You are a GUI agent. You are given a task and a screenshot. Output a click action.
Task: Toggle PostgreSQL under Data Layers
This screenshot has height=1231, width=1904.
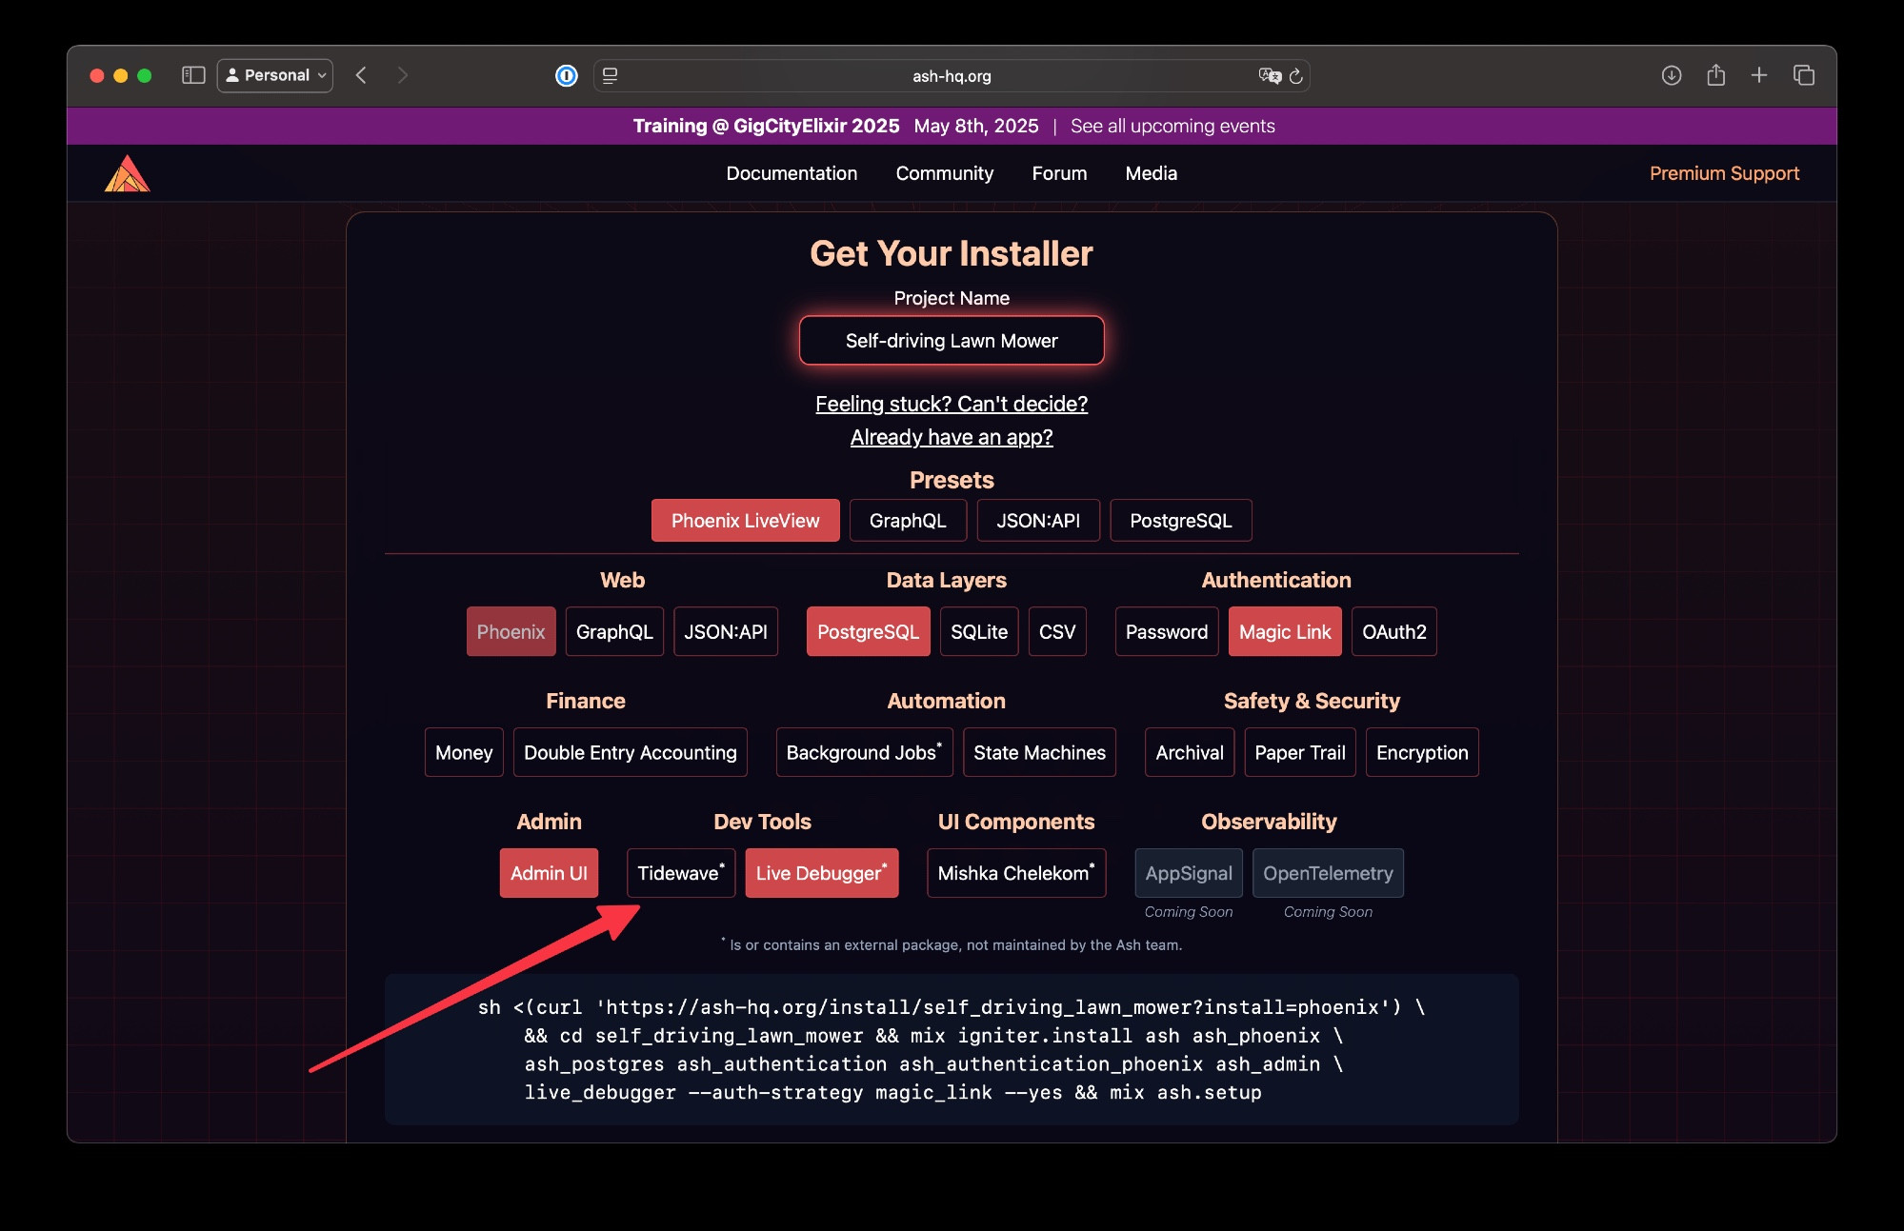pos(868,631)
